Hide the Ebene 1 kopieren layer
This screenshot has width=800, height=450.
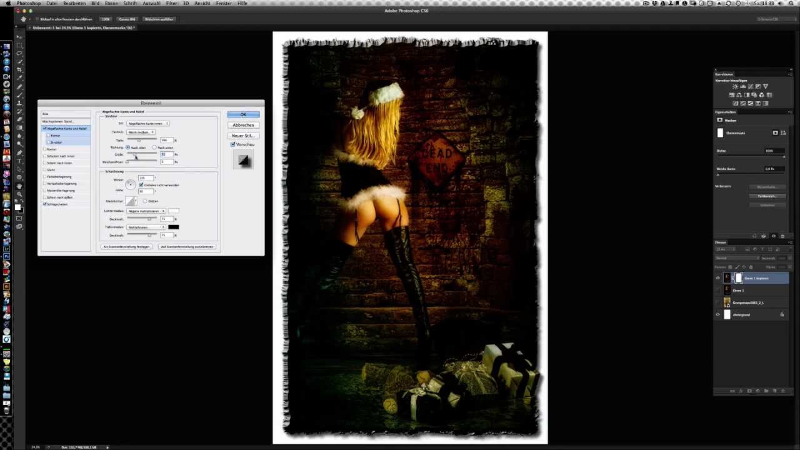click(717, 278)
